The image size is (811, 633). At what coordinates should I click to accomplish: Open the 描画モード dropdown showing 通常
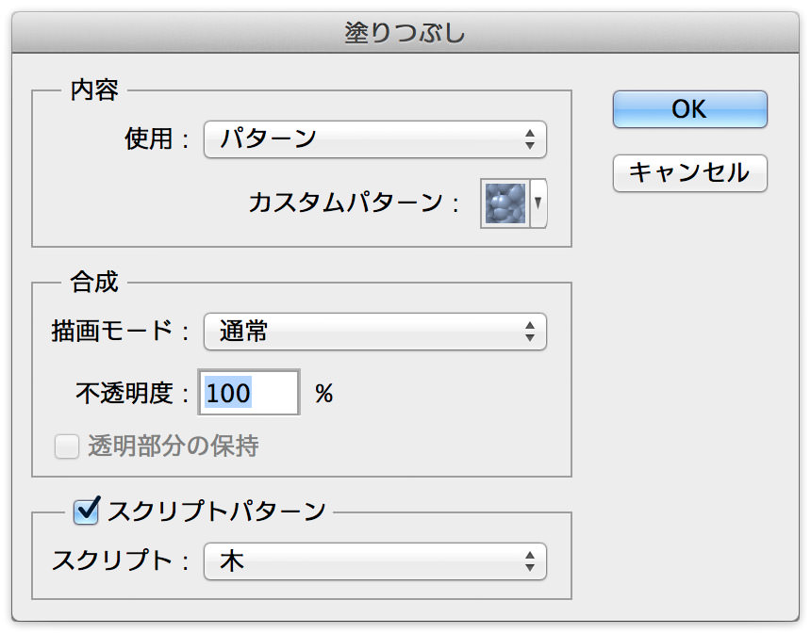tap(375, 332)
